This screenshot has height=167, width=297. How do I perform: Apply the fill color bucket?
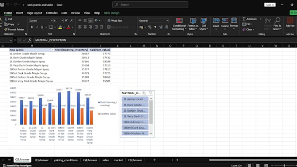tap(60, 27)
